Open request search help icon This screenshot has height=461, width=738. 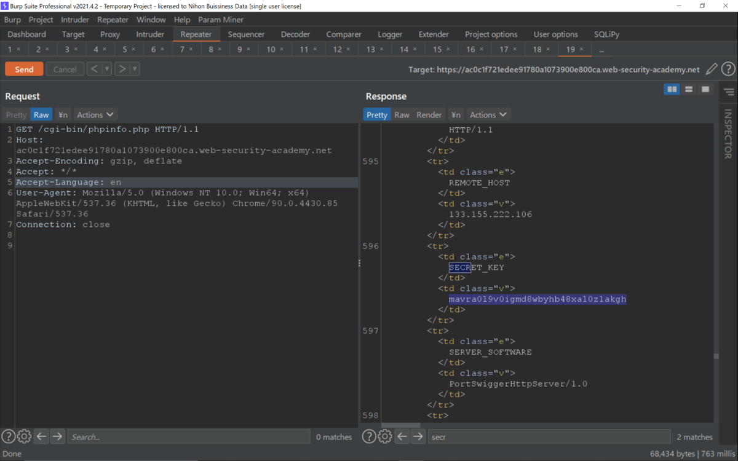[9, 436]
